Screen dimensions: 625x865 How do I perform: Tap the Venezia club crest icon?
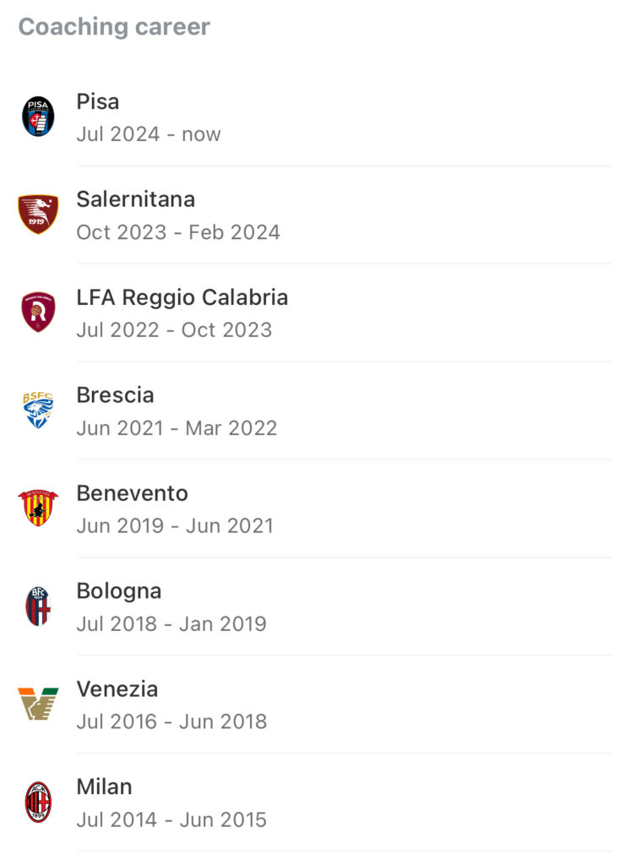coord(38,704)
